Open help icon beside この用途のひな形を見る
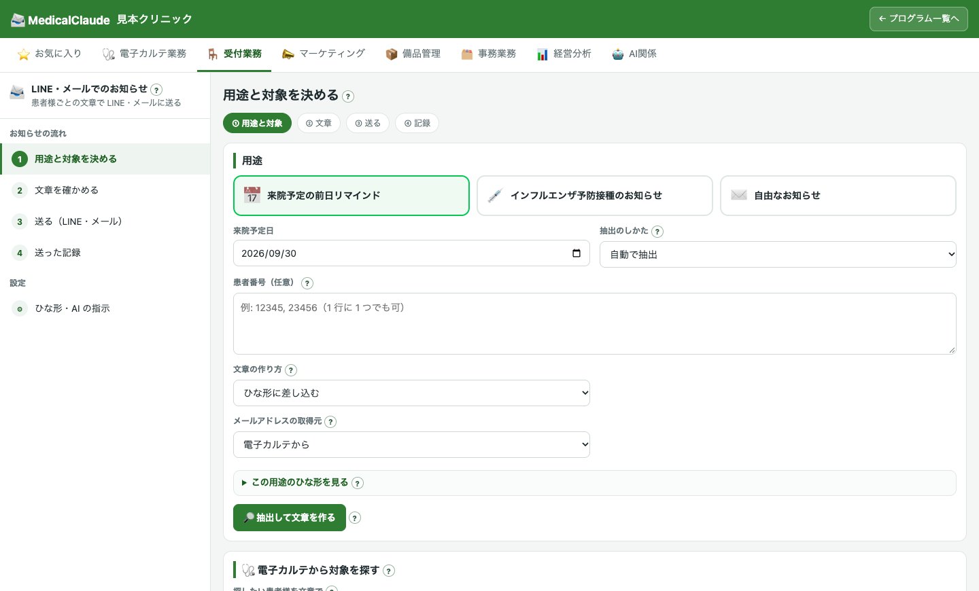 (x=358, y=483)
